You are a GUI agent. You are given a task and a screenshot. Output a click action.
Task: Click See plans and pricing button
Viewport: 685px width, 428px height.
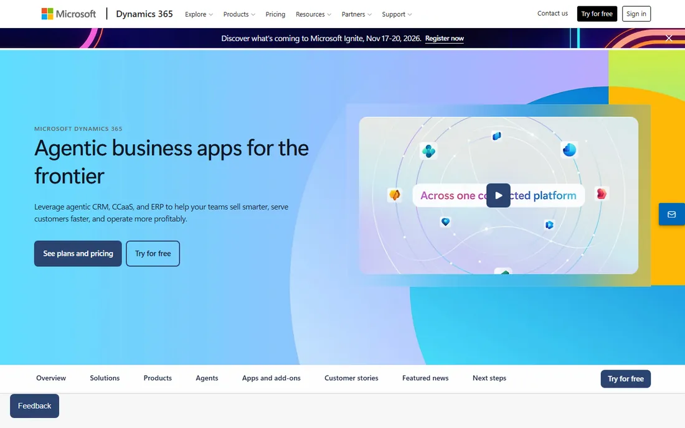click(x=78, y=253)
